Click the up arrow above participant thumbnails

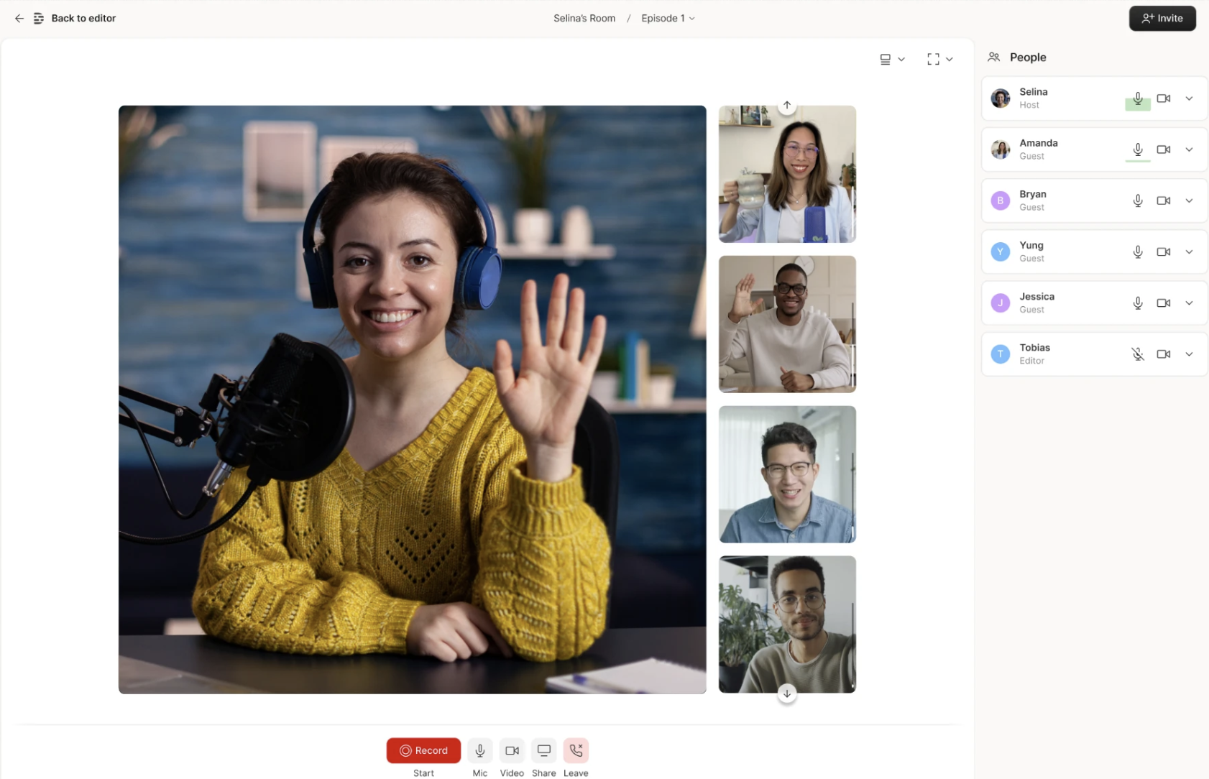(786, 106)
